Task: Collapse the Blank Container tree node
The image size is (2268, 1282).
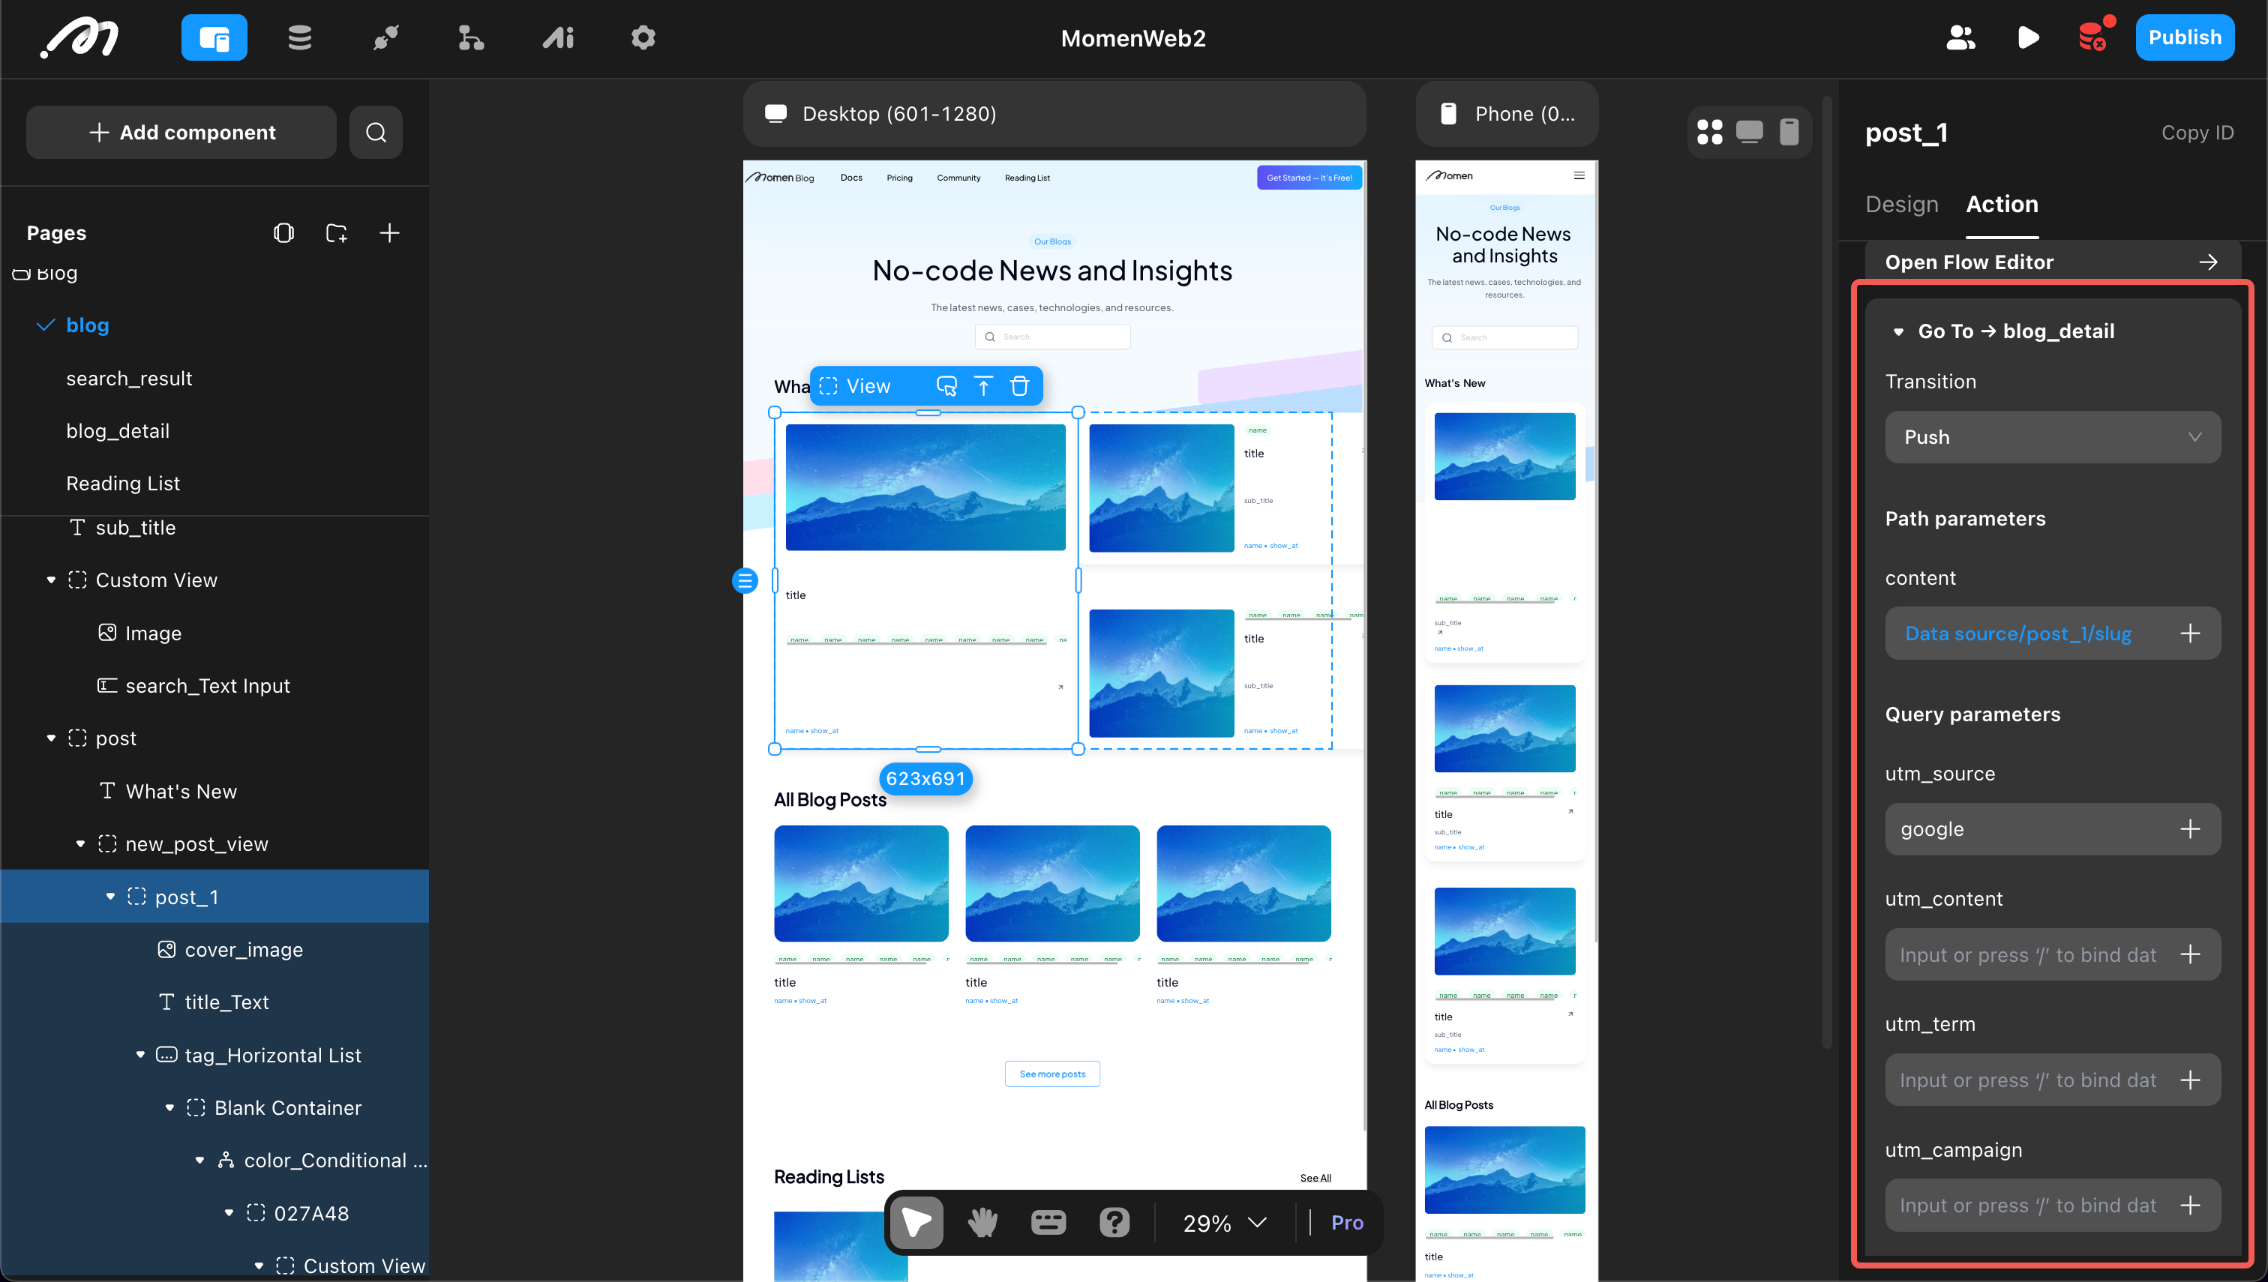Action: (x=170, y=1107)
